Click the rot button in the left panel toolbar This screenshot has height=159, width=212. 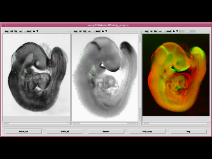coord(11,31)
